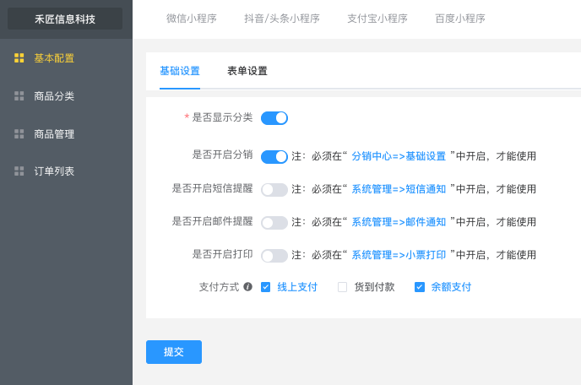The image size is (581, 385).
Task: Click the 商品分类 grid icon in sidebar
Action: [x=19, y=96]
